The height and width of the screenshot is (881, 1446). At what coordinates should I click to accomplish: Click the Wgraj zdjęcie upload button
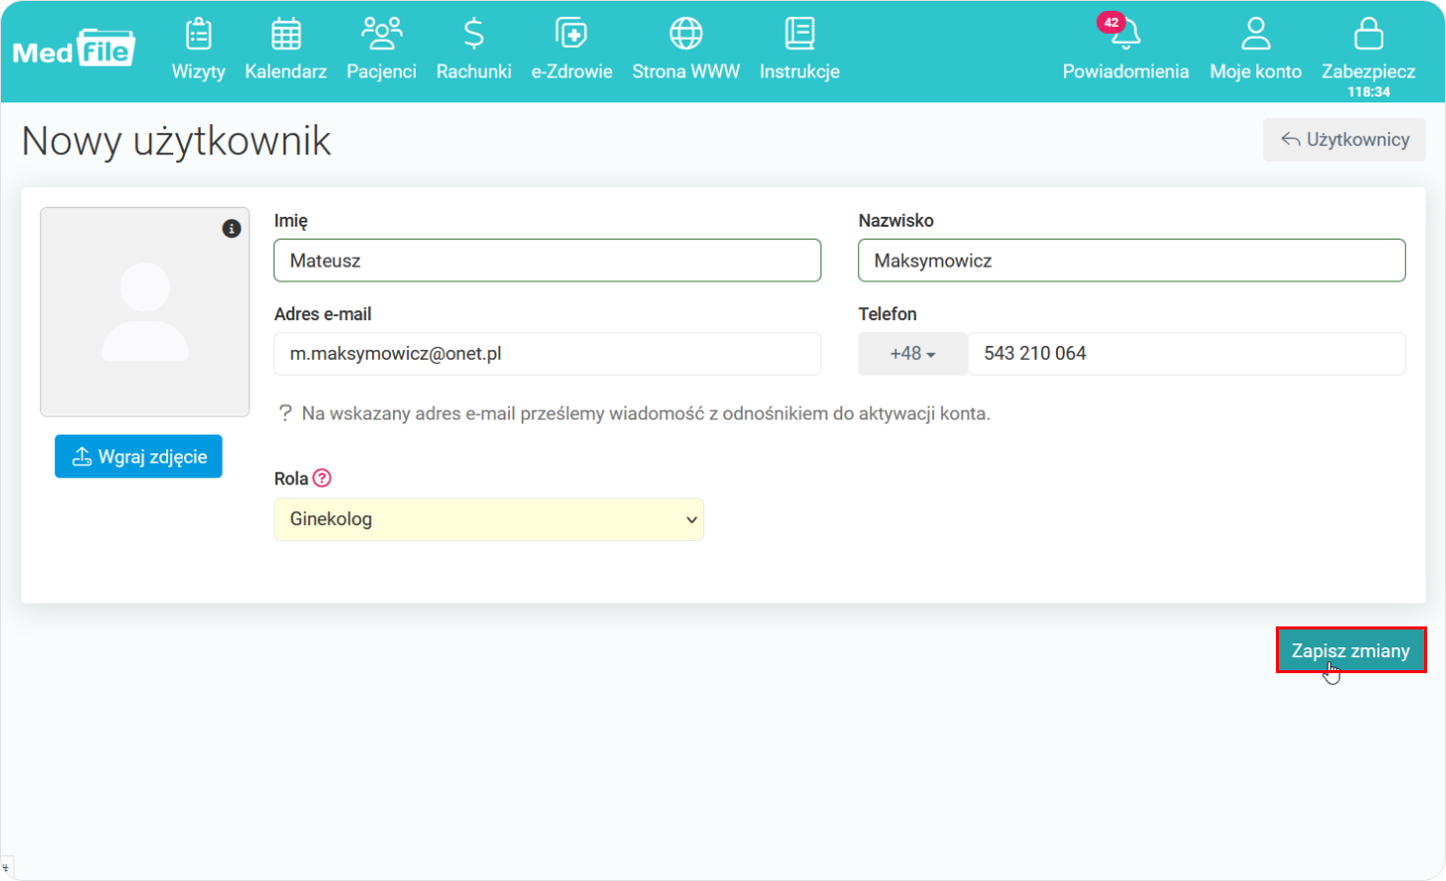tap(138, 456)
